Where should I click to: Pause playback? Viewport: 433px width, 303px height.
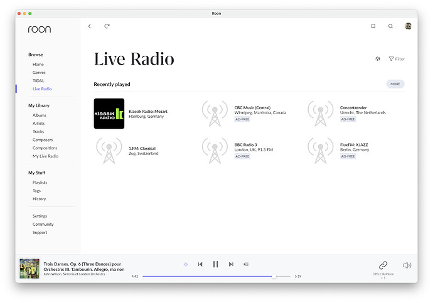[215, 264]
